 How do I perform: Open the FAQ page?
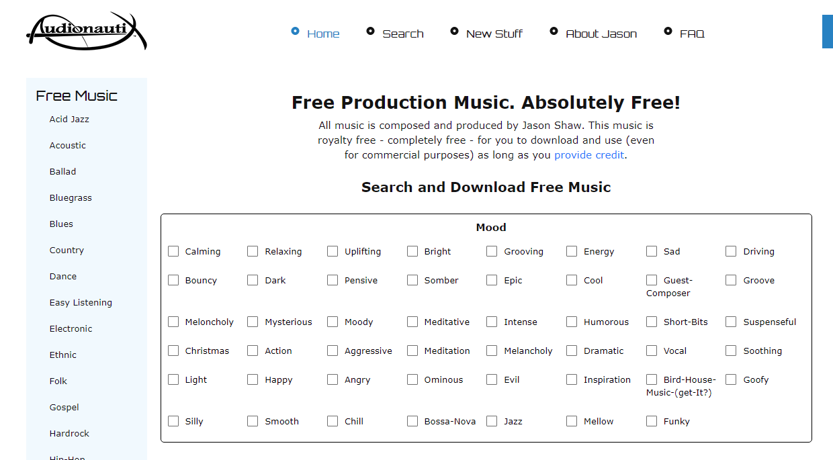(x=691, y=34)
